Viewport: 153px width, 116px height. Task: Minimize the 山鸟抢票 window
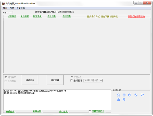pyautogui.click(x=136, y=3)
